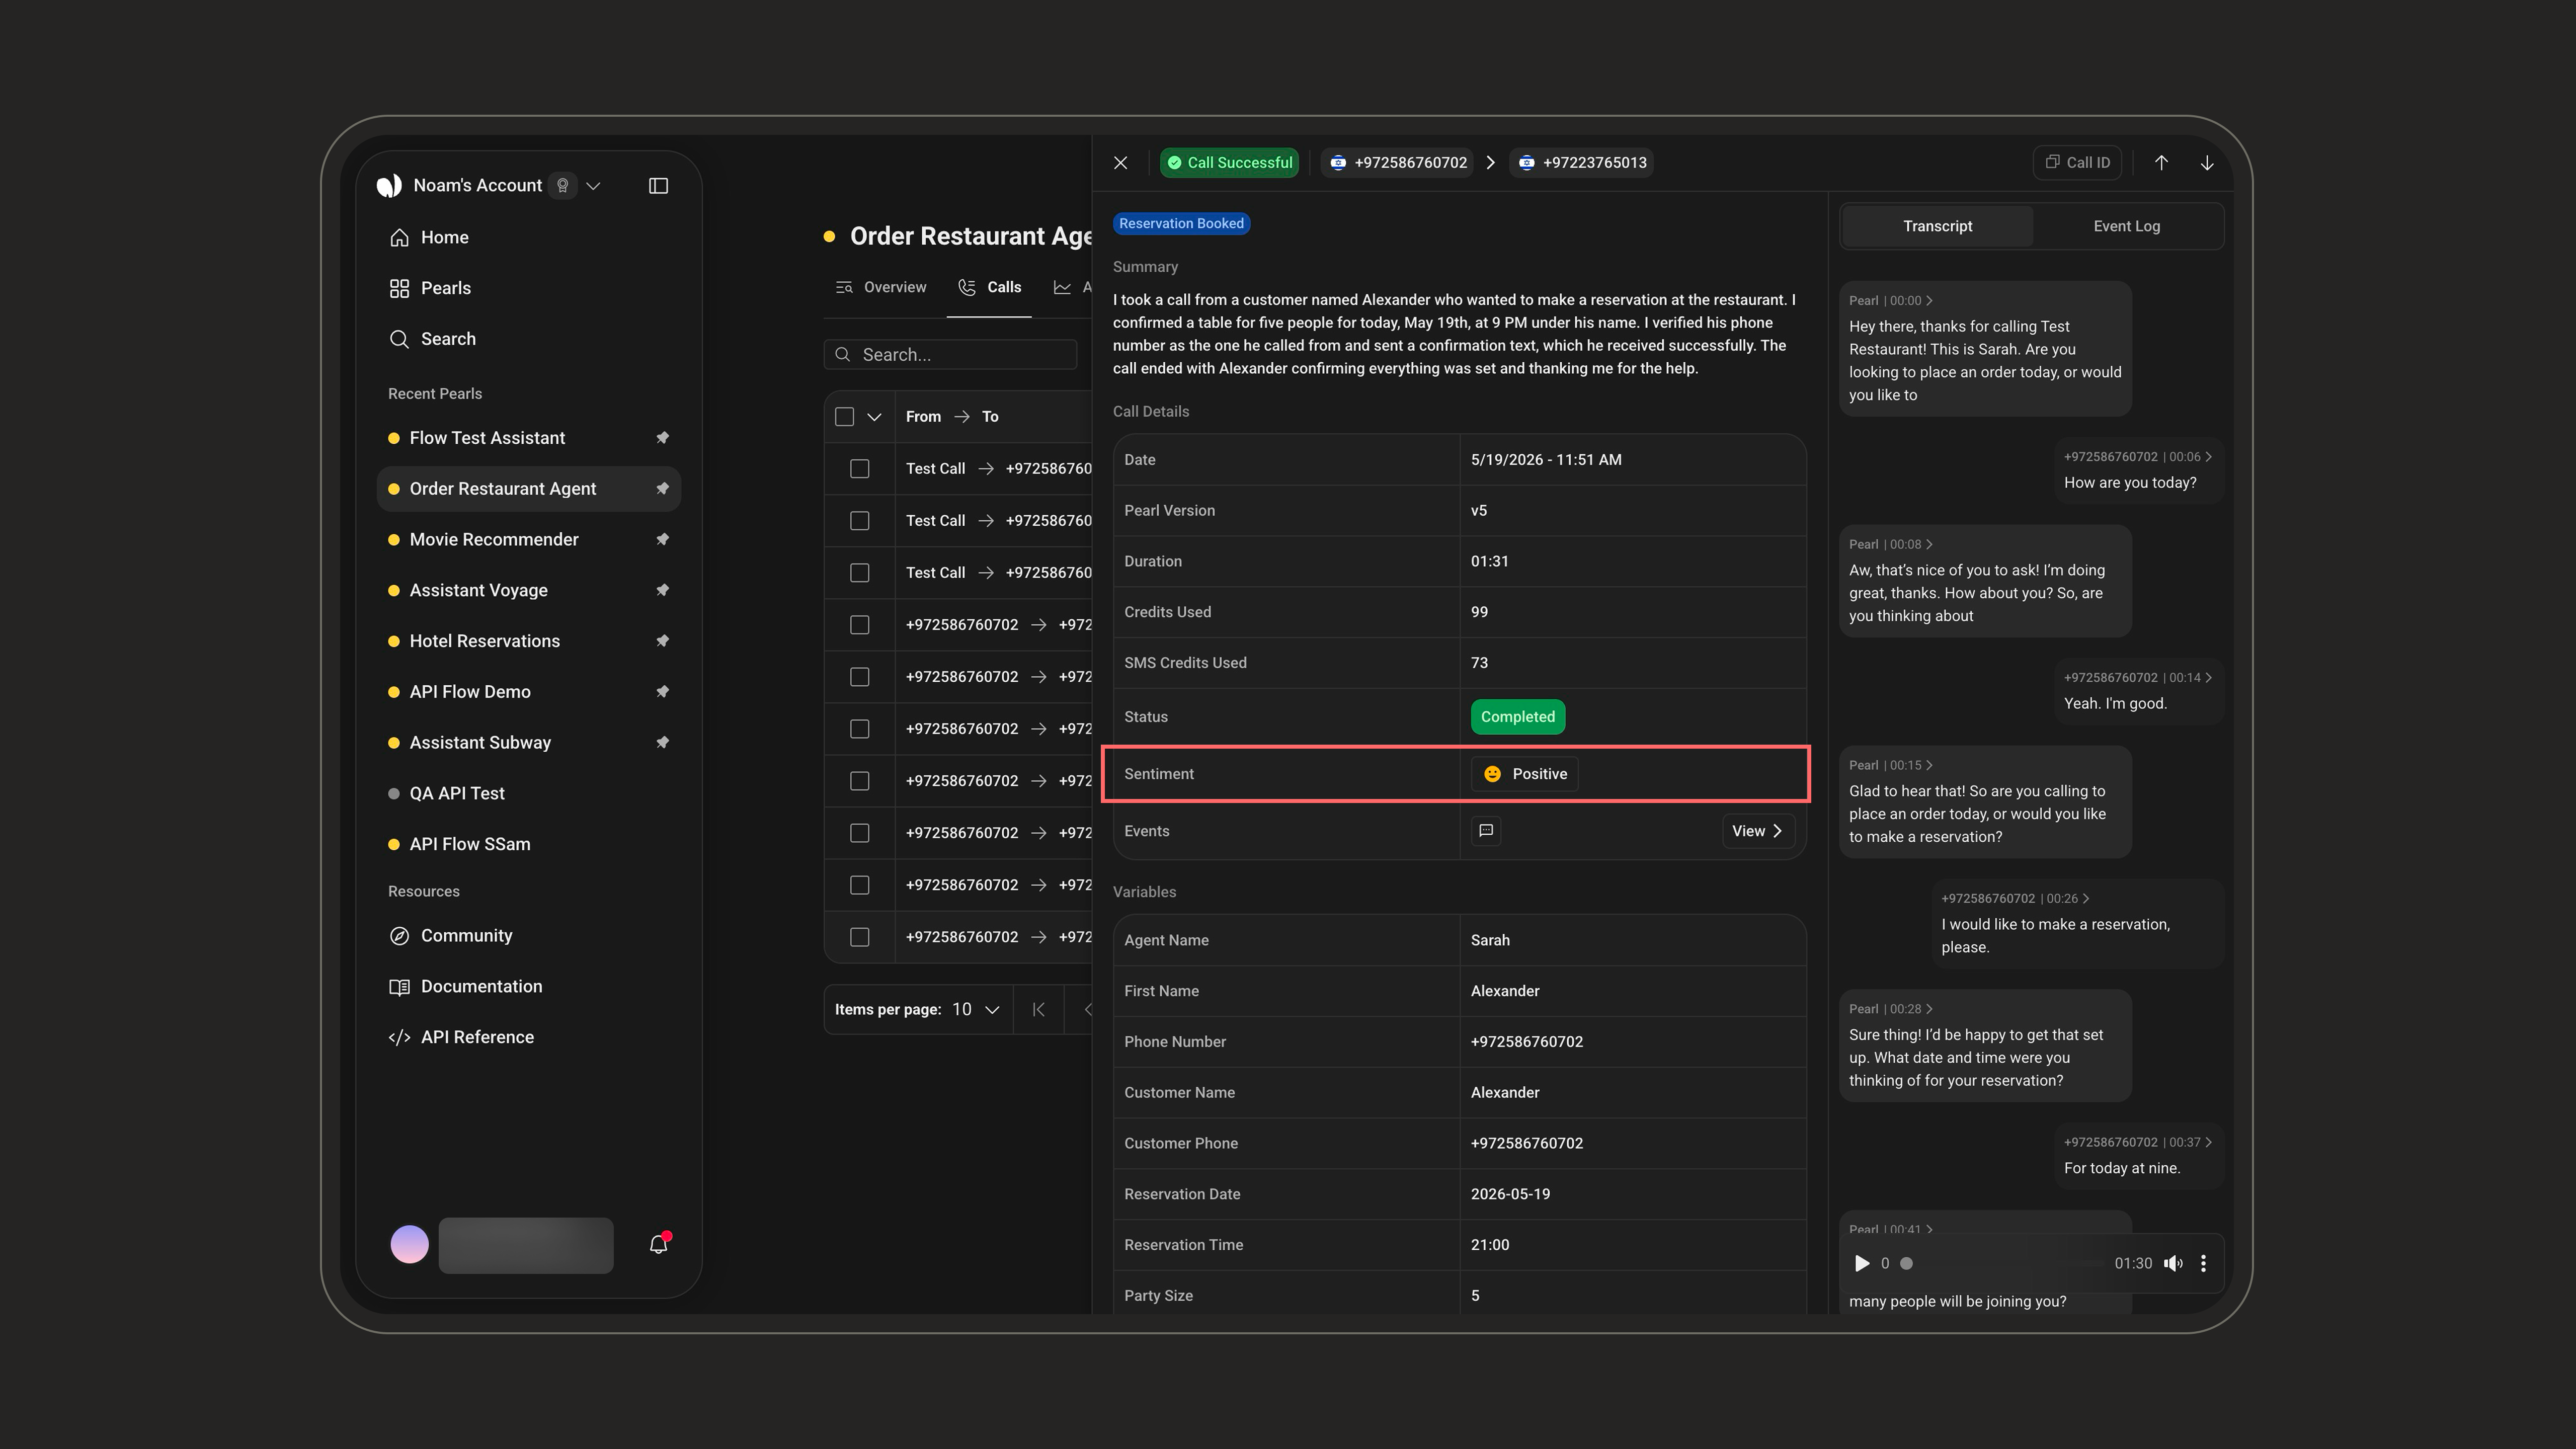Collapse the sidebar panel icon
This screenshot has height=1449, width=2576.
point(658,186)
